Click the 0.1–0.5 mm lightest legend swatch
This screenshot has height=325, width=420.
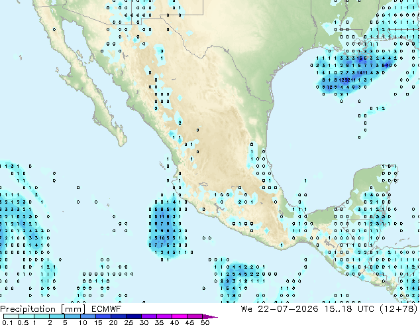11,316
